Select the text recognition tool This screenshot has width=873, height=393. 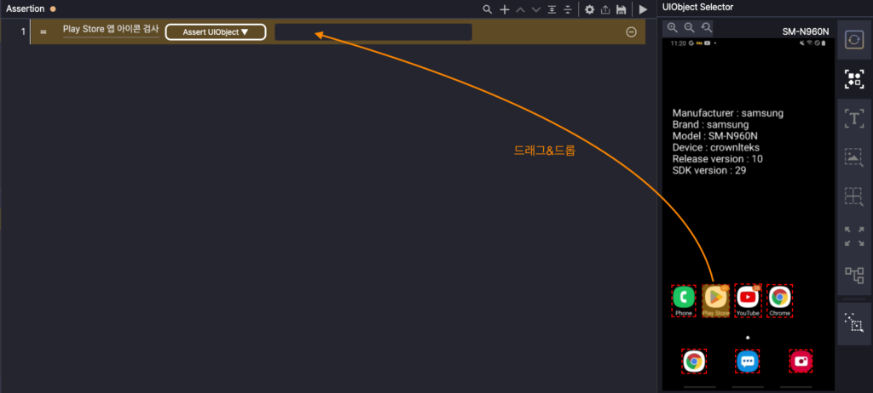pyautogui.click(x=853, y=118)
